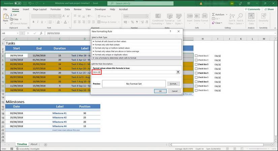Toggle the AutoSave switch
Image resolution: width=278 pixels, height=151 pixels.
pyautogui.click(x=18, y=3)
